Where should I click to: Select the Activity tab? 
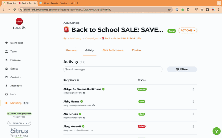(90, 50)
